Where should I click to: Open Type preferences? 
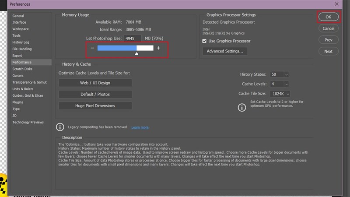[31, 109]
